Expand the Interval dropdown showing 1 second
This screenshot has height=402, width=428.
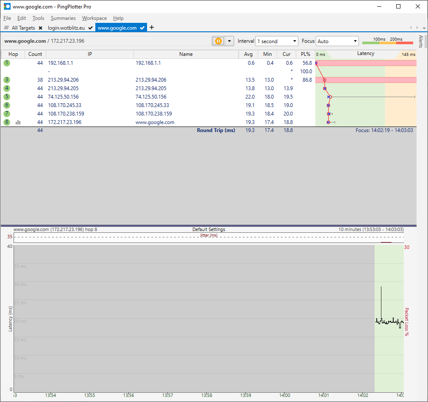tap(277, 41)
